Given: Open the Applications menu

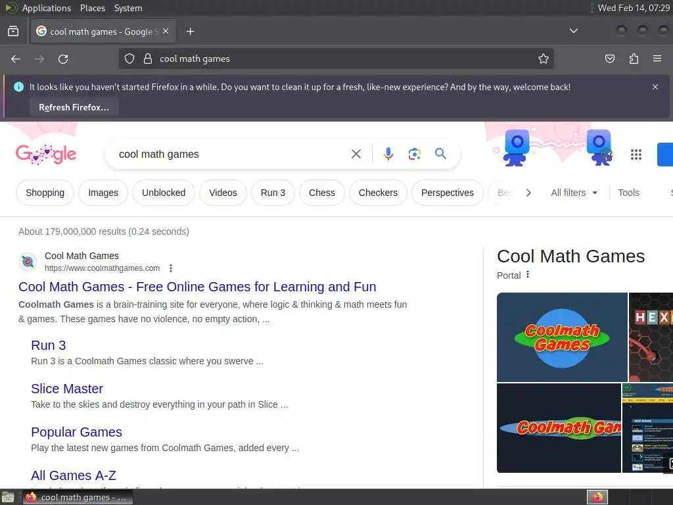Looking at the screenshot, I should 47,8.
